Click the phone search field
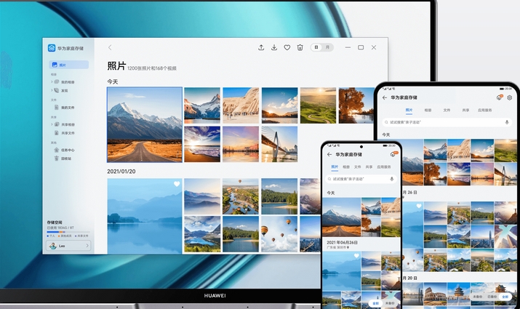520x309 pixels. click(361, 179)
